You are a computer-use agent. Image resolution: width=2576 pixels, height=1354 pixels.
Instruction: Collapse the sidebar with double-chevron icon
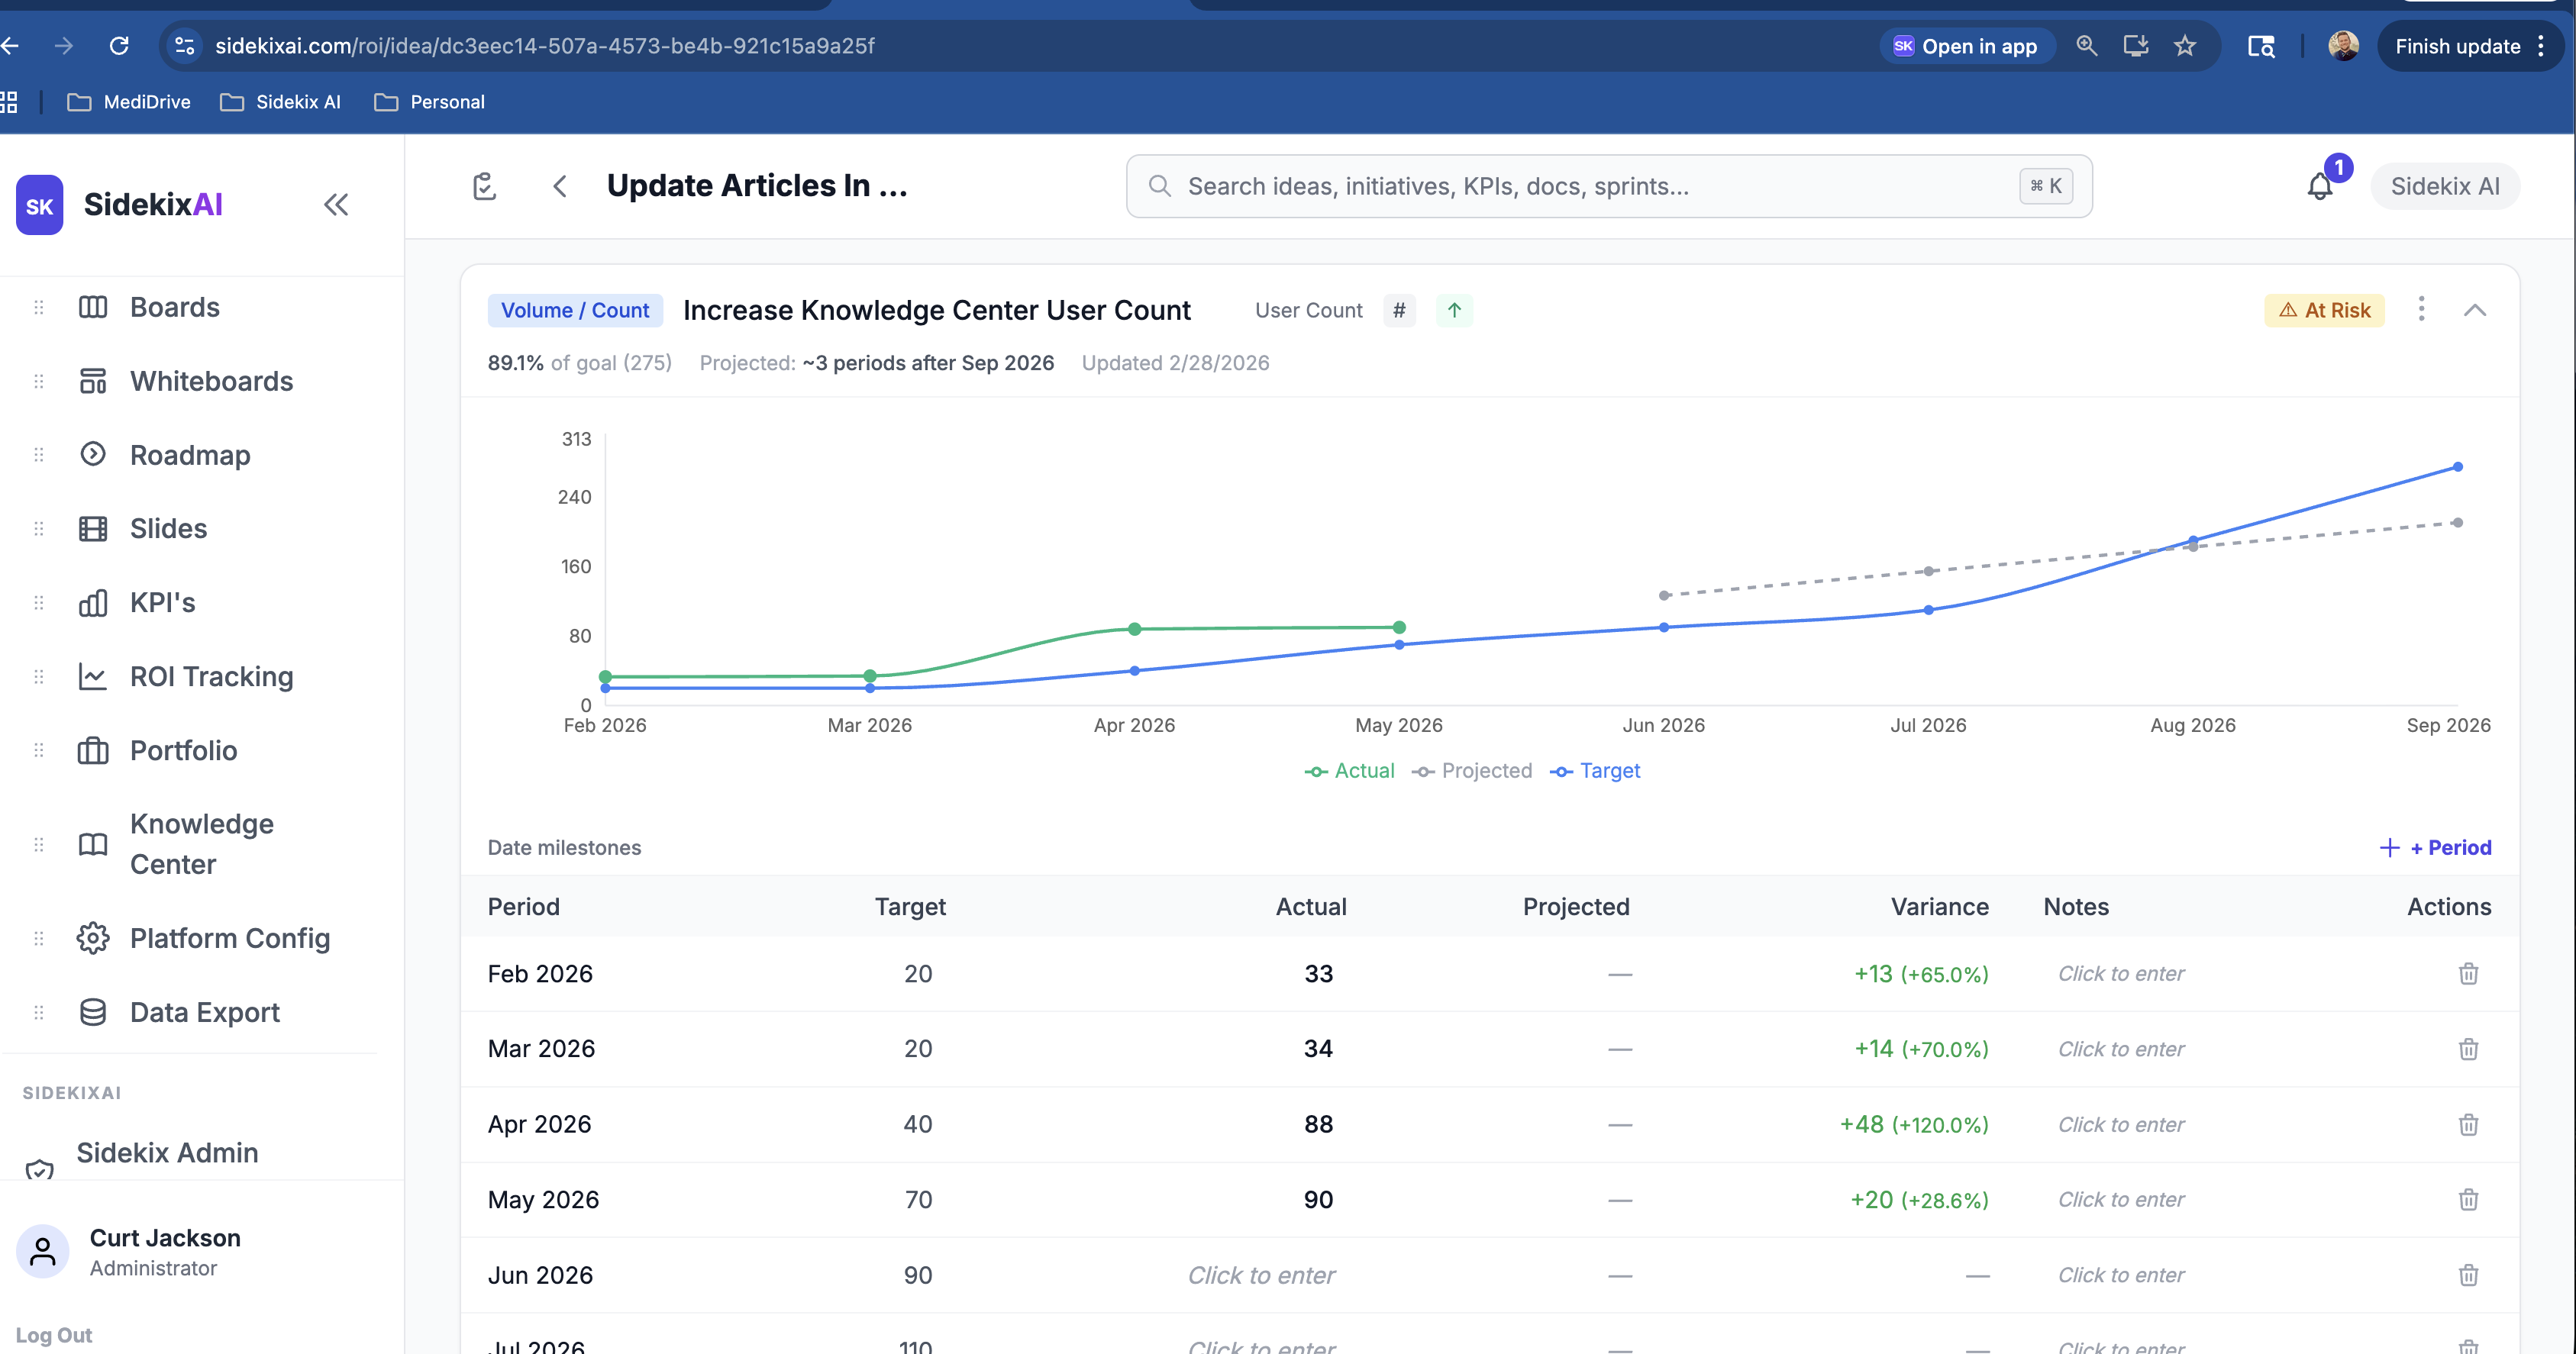pos(336,205)
